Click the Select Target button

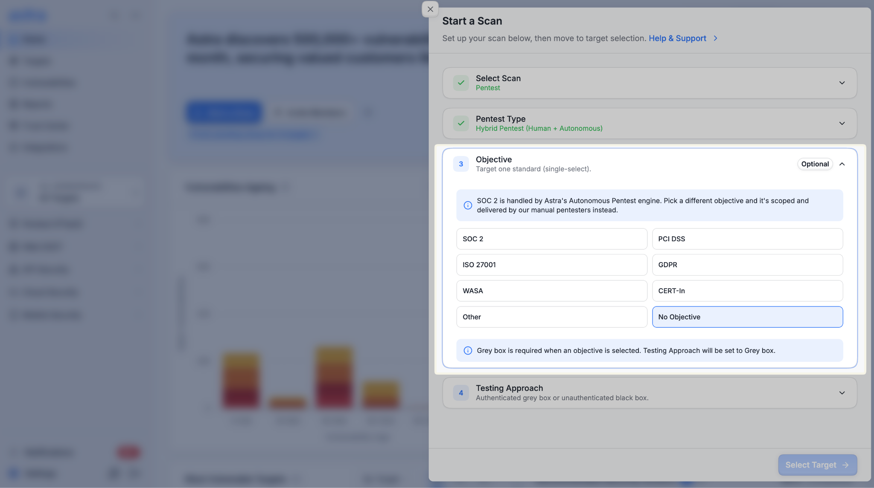pyautogui.click(x=817, y=465)
